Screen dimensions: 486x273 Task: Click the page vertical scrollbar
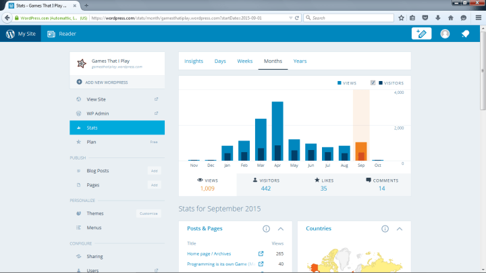click(x=483, y=71)
